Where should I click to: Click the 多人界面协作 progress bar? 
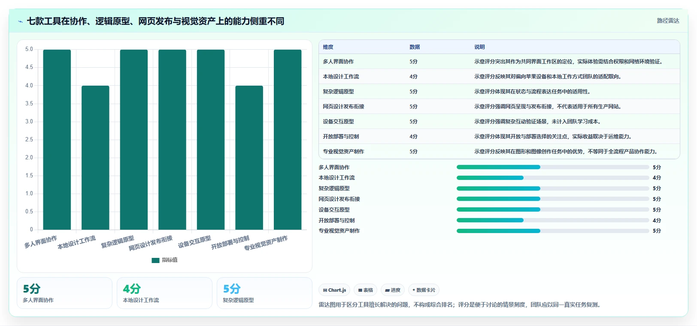click(553, 167)
